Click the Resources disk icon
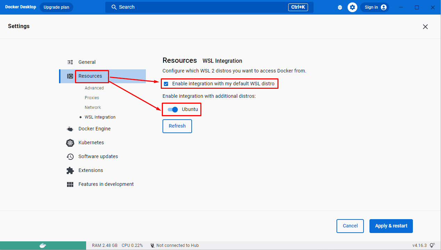The height and width of the screenshot is (250, 441). [x=70, y=76]
